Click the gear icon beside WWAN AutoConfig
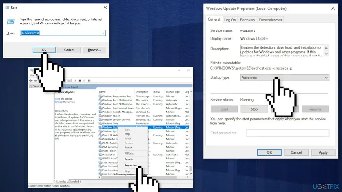Viewport: 342px width, 192px height. [x=100, y=159]
